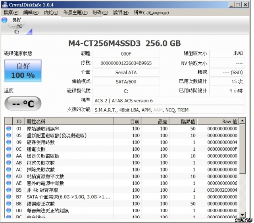Click status orb for 01 原始讀取錯誤率

(x=9, y=129)
